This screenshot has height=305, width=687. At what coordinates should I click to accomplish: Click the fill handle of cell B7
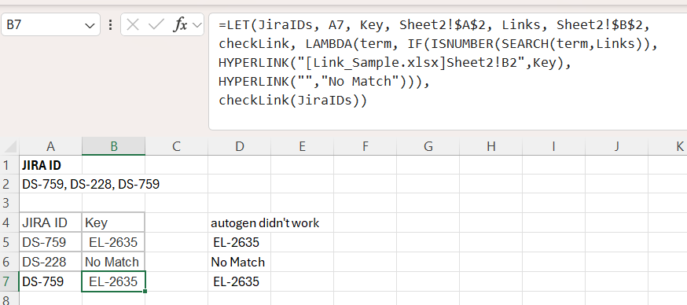(145, 291)
